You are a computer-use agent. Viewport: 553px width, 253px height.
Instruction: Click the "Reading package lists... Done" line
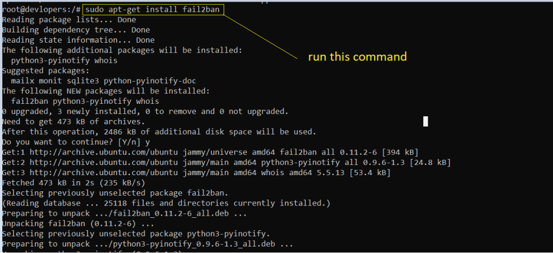coord(69,20)
